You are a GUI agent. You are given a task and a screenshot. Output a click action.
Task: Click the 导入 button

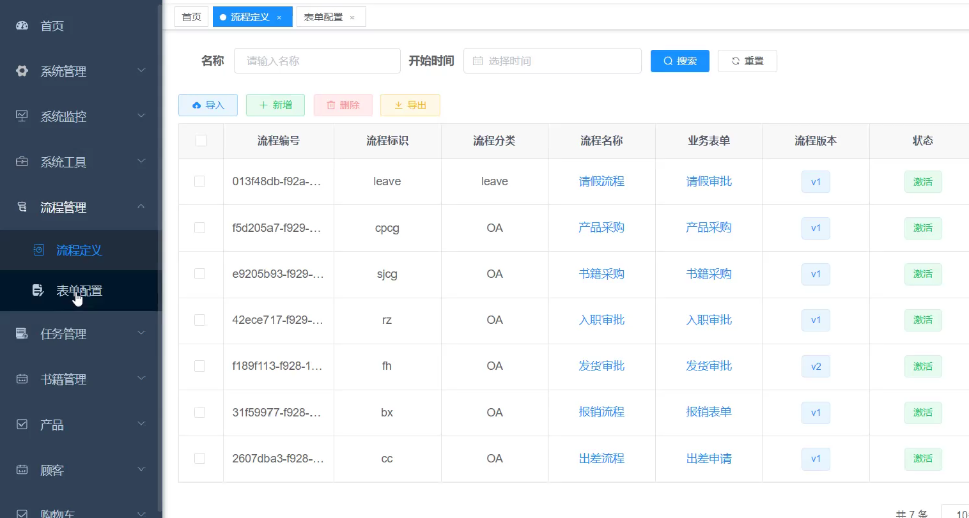(208, 105)
